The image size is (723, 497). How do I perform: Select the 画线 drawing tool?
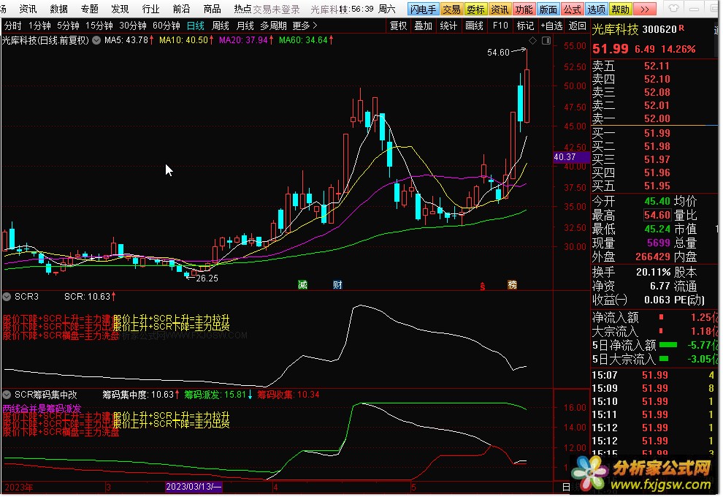[474, 26]
